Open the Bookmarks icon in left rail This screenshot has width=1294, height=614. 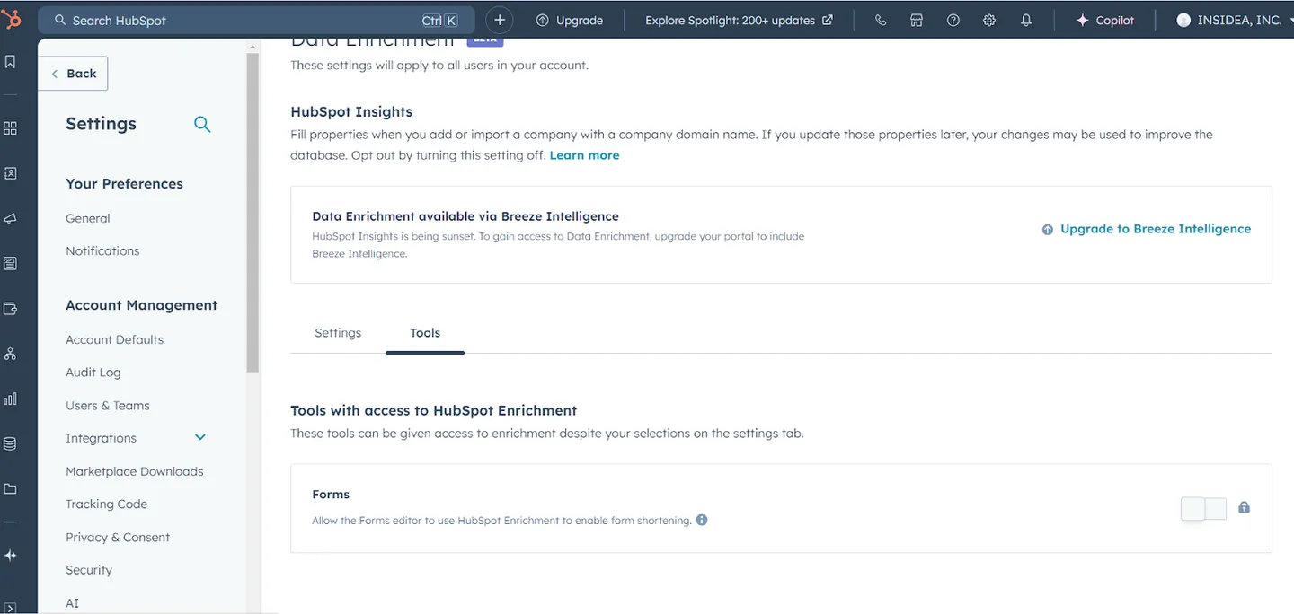[11, 62]
